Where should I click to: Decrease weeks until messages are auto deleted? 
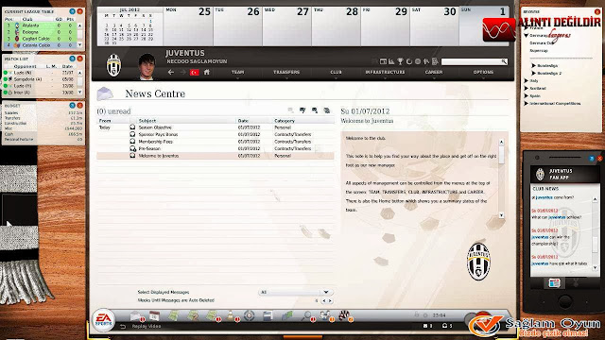click(x=324, y=300)
